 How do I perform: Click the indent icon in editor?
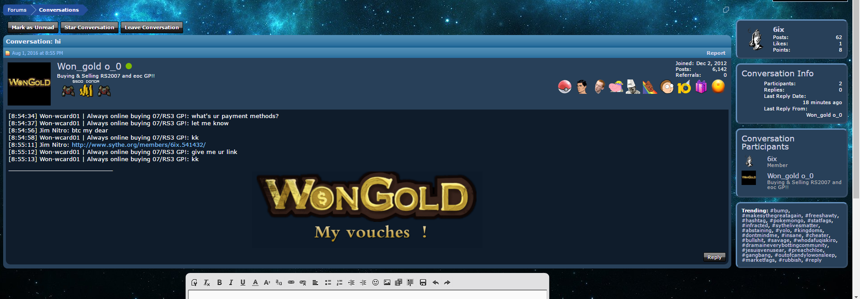363,282
